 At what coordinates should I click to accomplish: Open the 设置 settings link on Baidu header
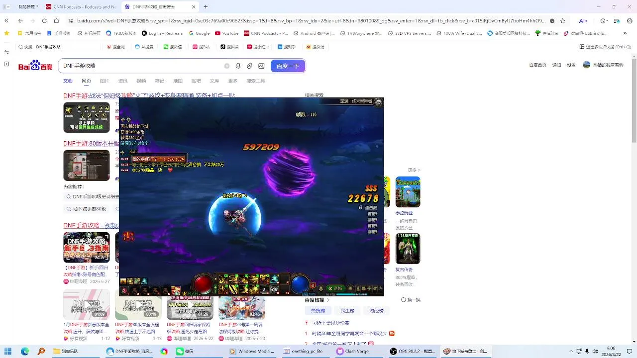[x=571, y=65]
